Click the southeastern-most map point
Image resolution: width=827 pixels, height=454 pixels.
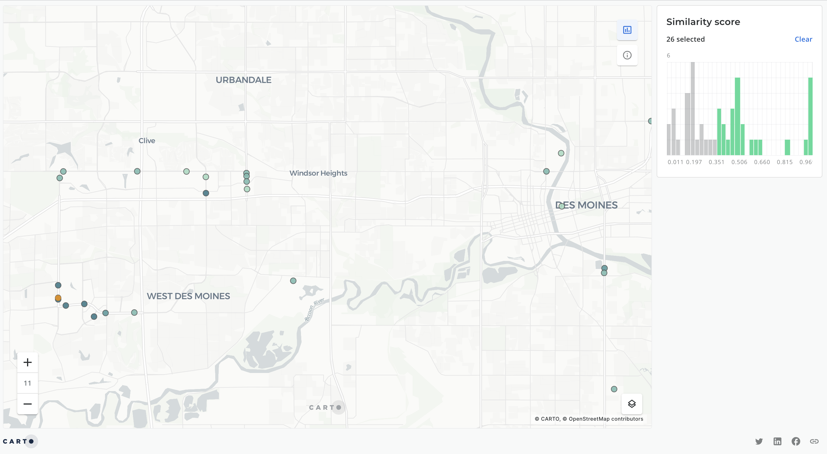pyautogui.click(x=614, y=389)
